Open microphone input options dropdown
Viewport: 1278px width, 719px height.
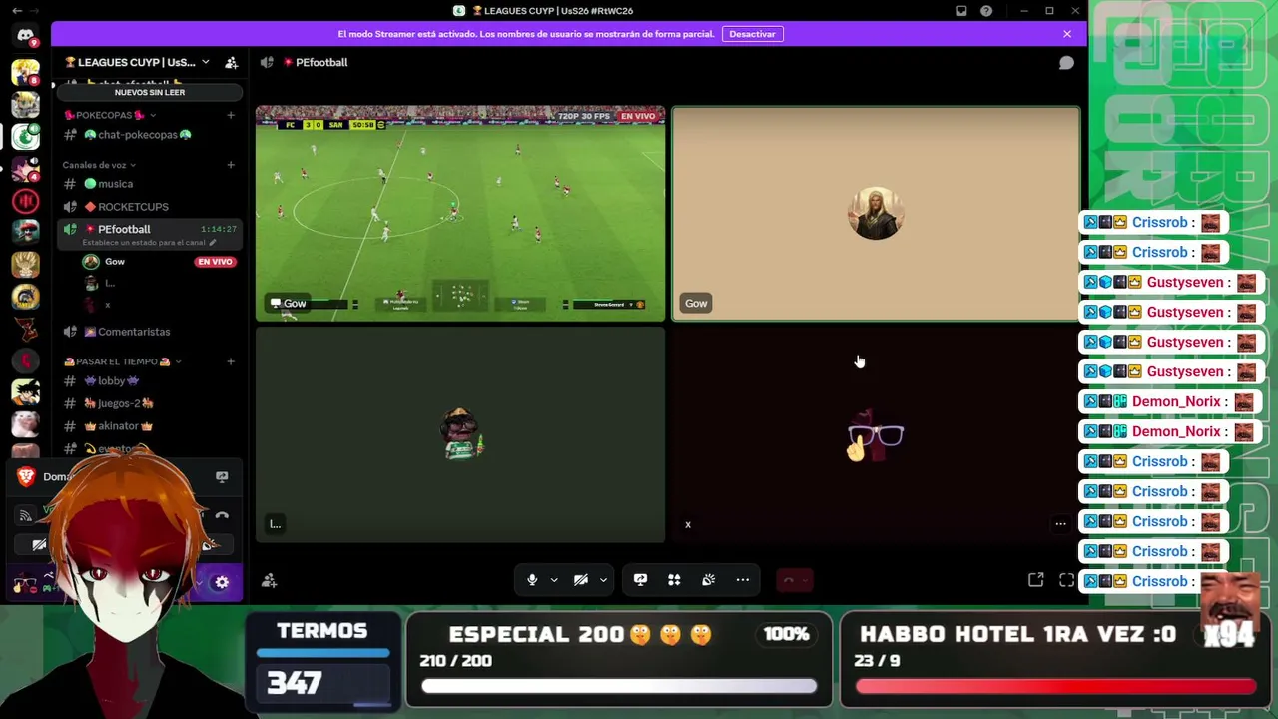[554, 580]
